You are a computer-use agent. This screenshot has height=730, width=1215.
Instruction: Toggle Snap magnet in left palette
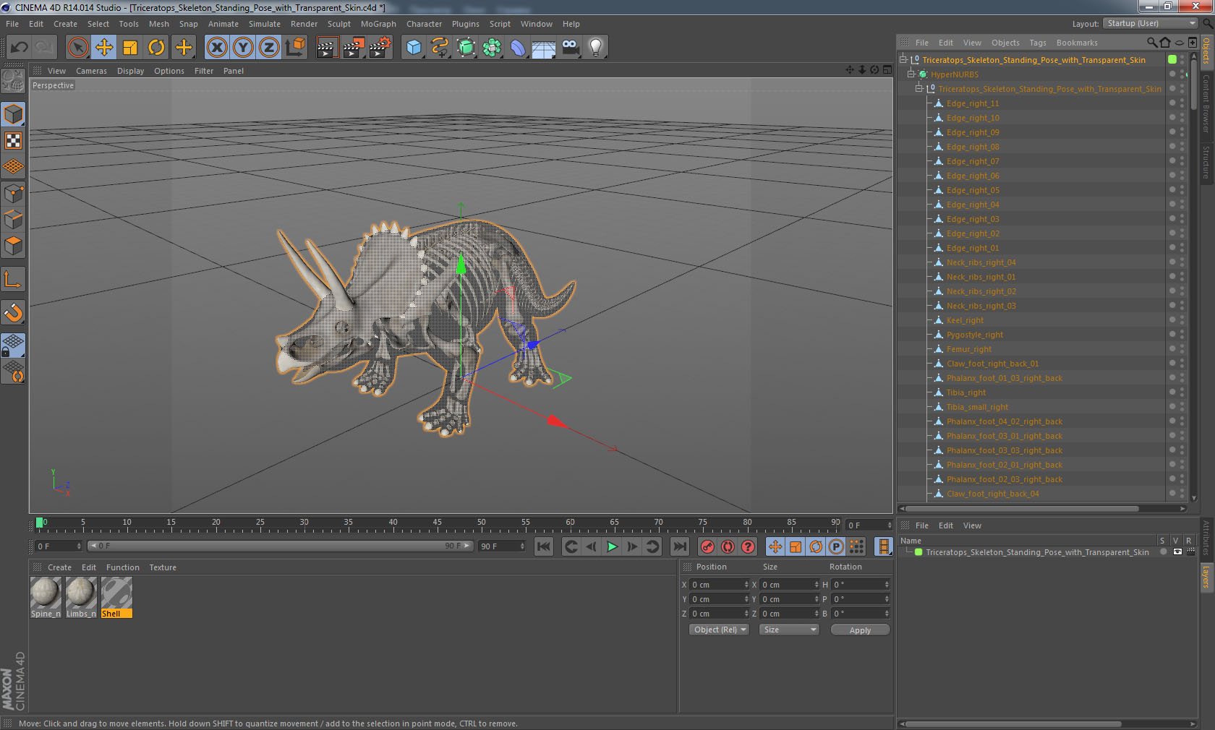tap(14, 313)
